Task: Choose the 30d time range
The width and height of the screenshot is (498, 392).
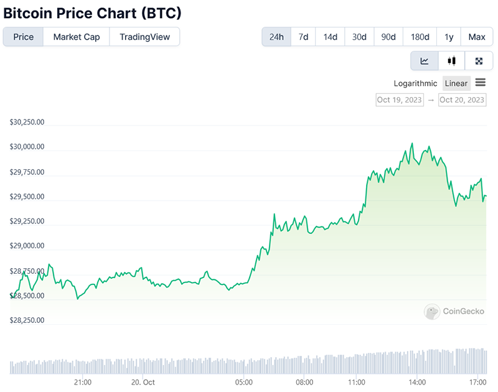Action: pyautogui.click(x=359, y=37)
